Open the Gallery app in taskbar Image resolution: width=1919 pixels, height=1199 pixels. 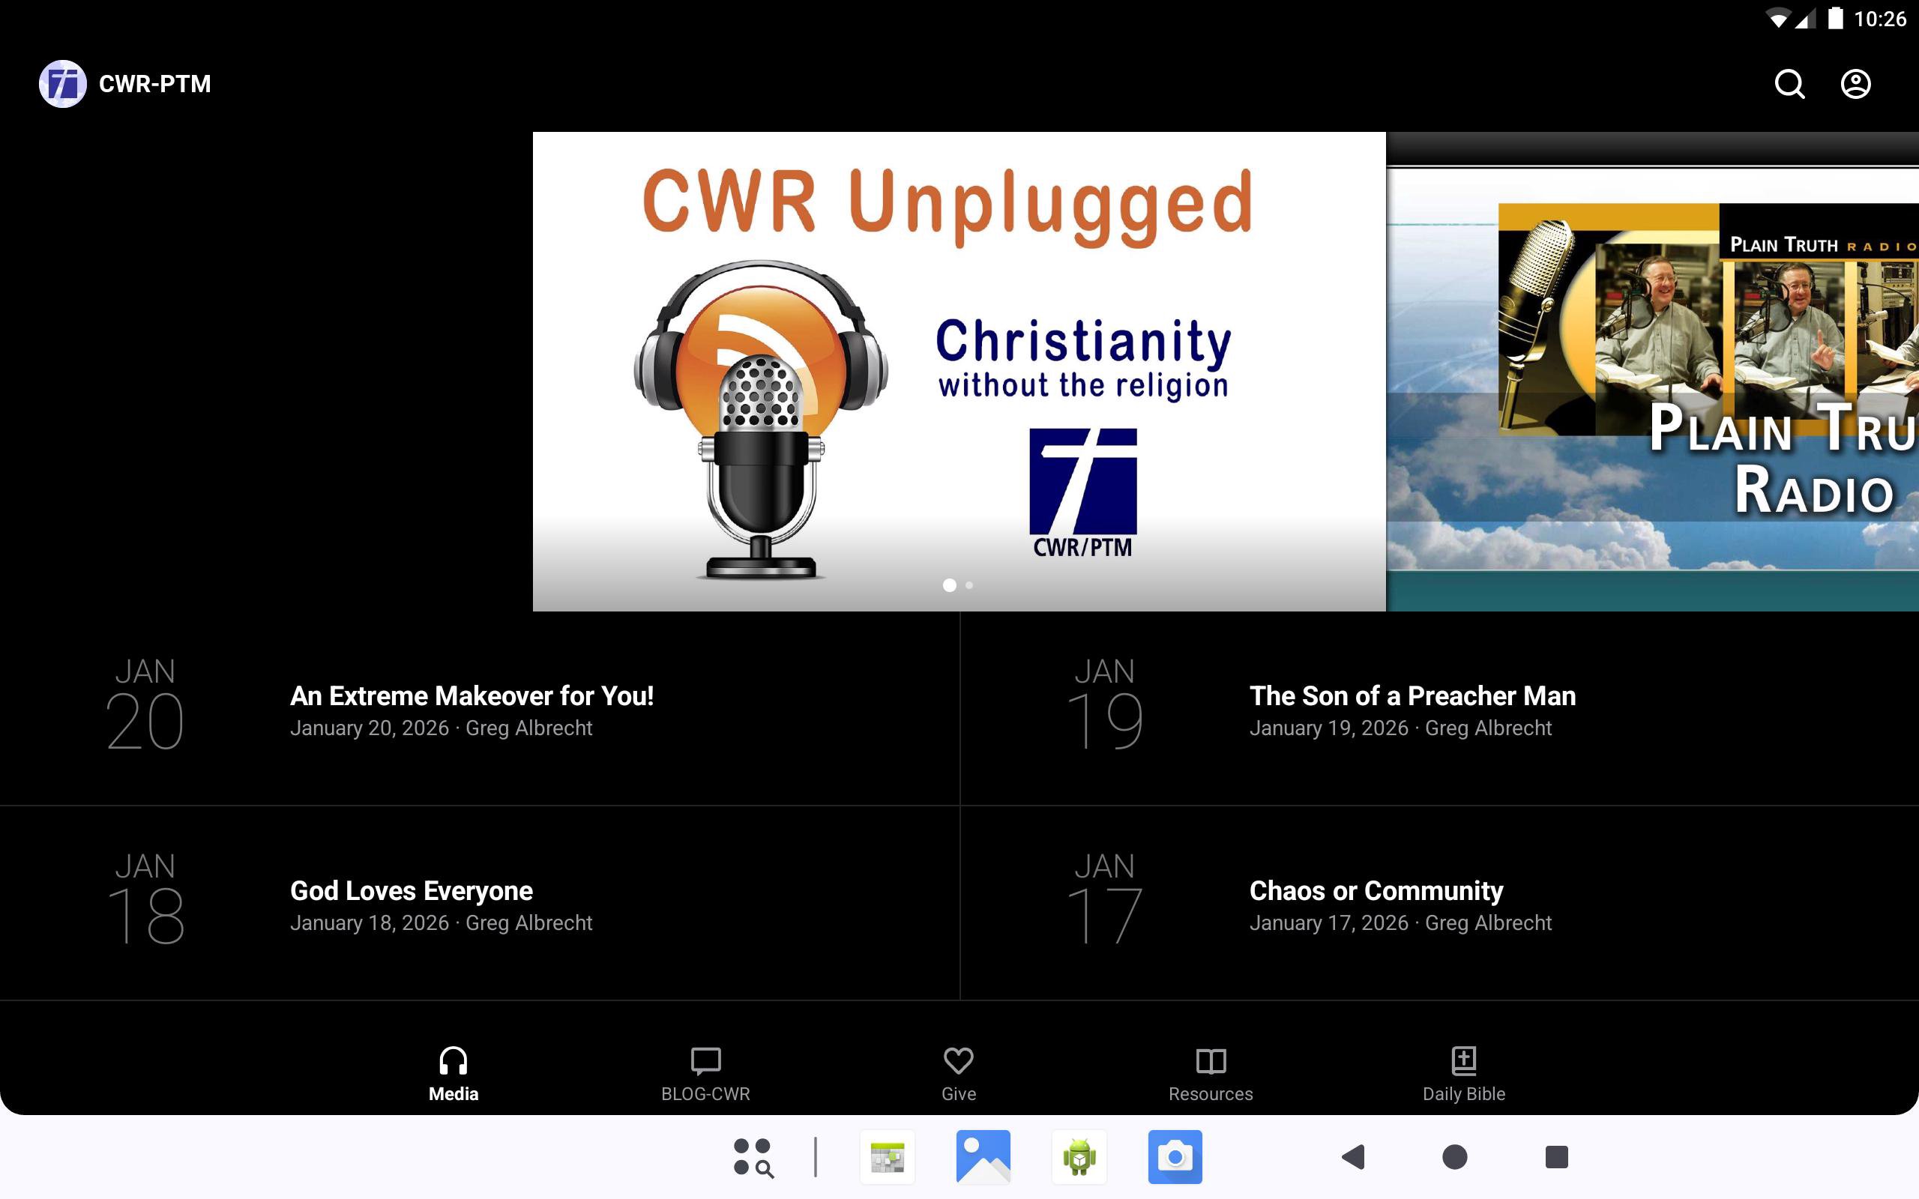click(983, 1157)
